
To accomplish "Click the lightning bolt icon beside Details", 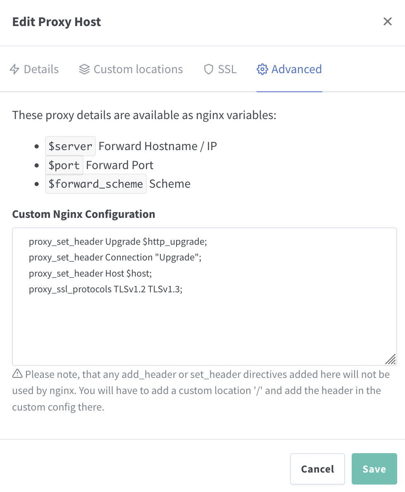I will (x=15, y=69).
